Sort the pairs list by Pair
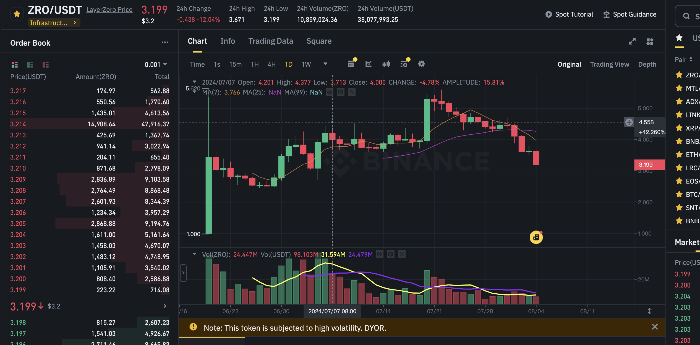Screen dimensions: 700x345 coord(684,60)
